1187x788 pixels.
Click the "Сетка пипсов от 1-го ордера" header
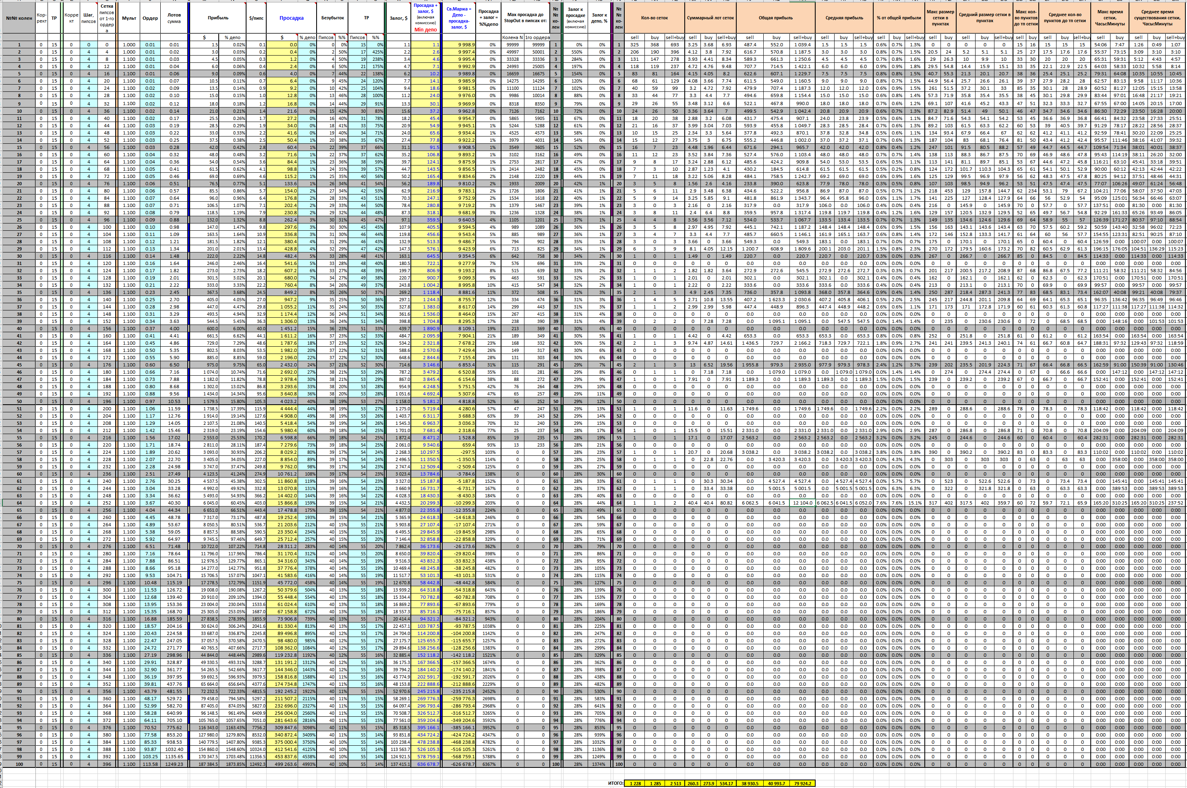click(107, 18)
